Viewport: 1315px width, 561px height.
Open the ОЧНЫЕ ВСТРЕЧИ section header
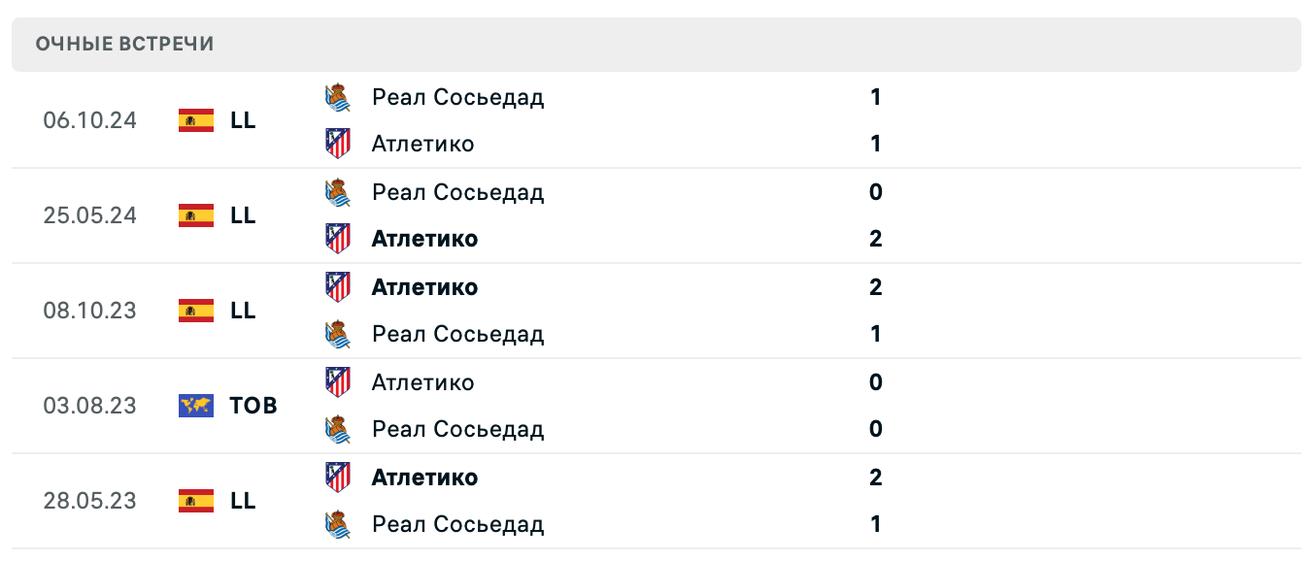point(124,44)
